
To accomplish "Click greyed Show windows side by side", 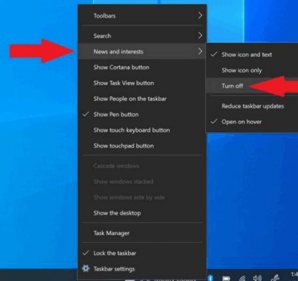I will (x=142, y=197).
